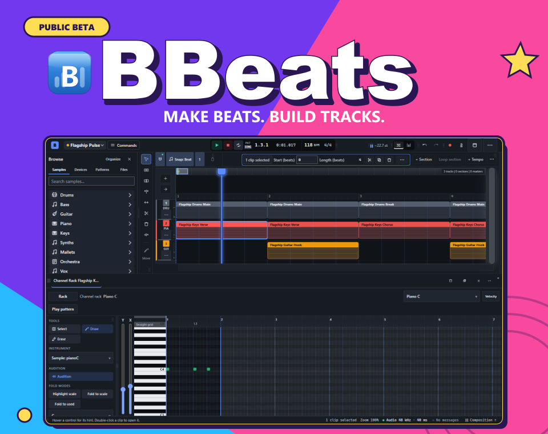Toggle the magnet snap icon
Screen dimensions: 548x434
click(160, 159)
